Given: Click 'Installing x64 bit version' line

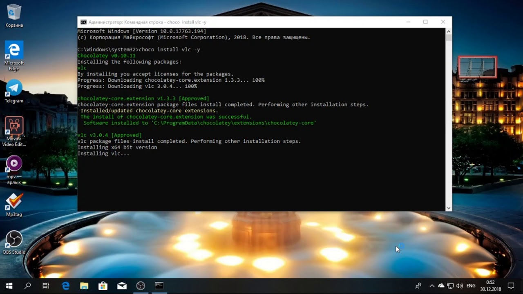Looking at the screenshot, I should point(117,147).
